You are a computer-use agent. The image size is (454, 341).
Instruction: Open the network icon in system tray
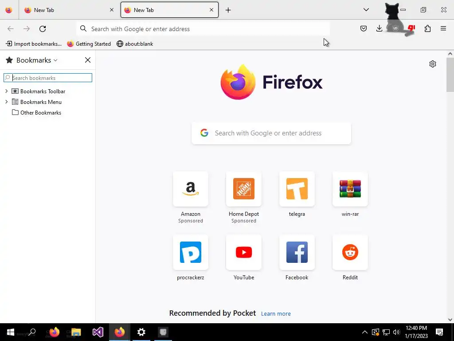(386, 332)
